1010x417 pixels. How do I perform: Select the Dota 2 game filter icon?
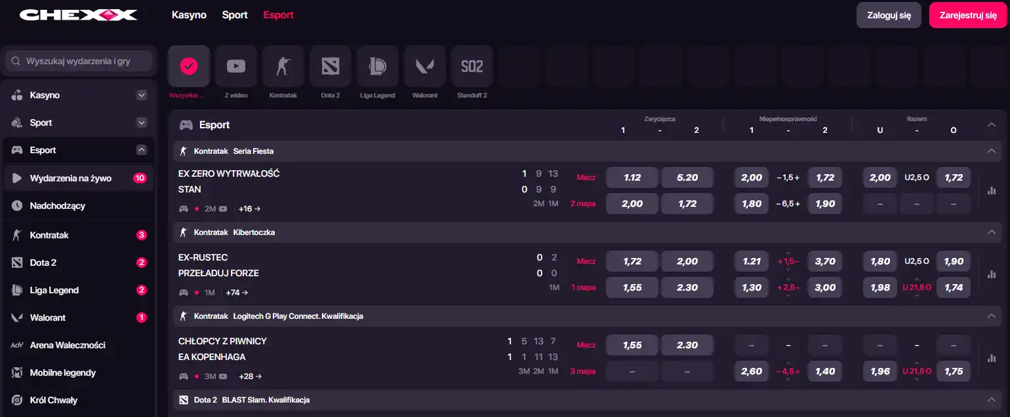331,66
